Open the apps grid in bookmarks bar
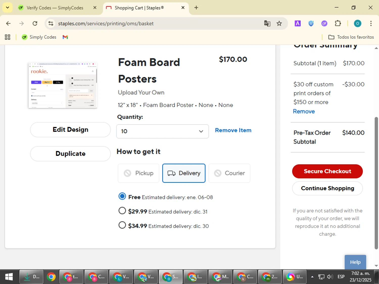379x284 pixels. [8, 37]
